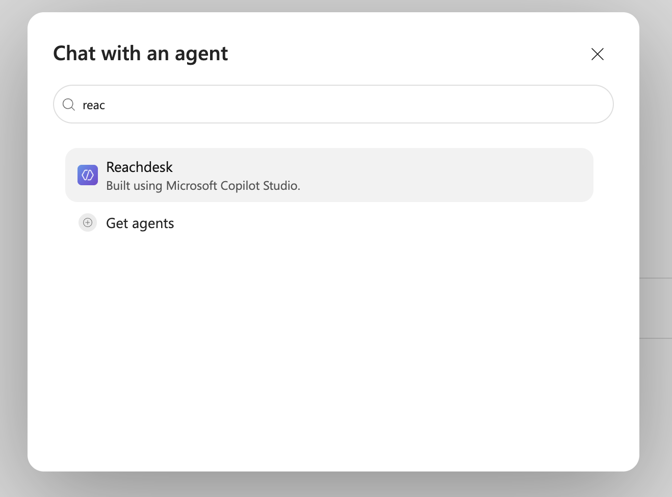Screen dimensions: 672x497
Task: Click the magnifying glass search icon
Action: click(69, 105)
